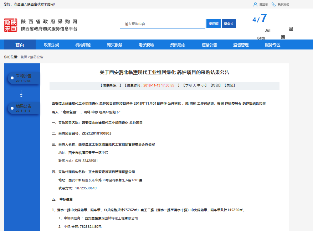Set font size to 大
This screenshot has height=231, width=313.
click(x=194, y=85)
